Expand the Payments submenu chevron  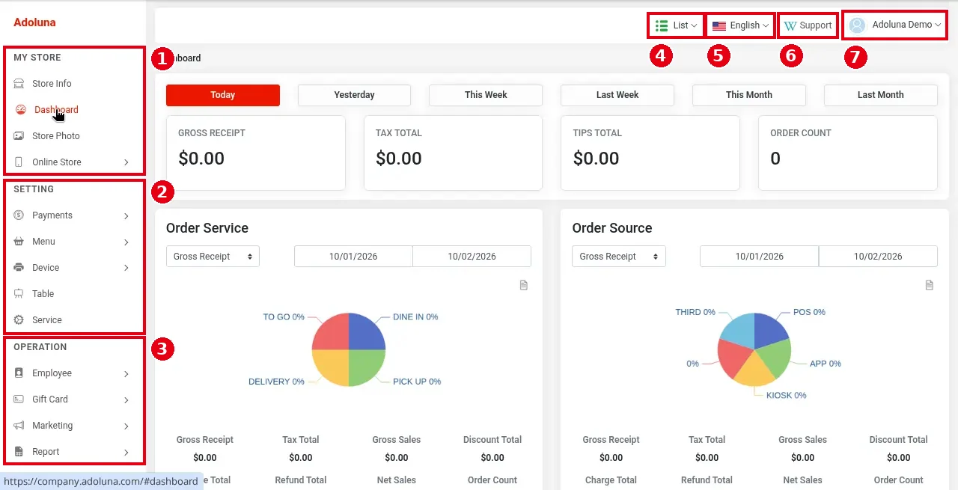(x=126, y=215)
